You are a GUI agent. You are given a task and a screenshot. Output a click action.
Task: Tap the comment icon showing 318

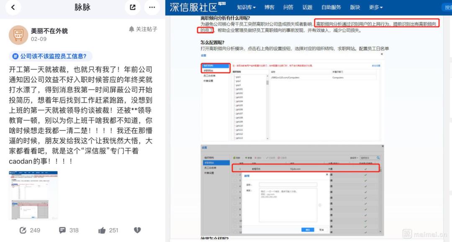[x=62, y=230]
